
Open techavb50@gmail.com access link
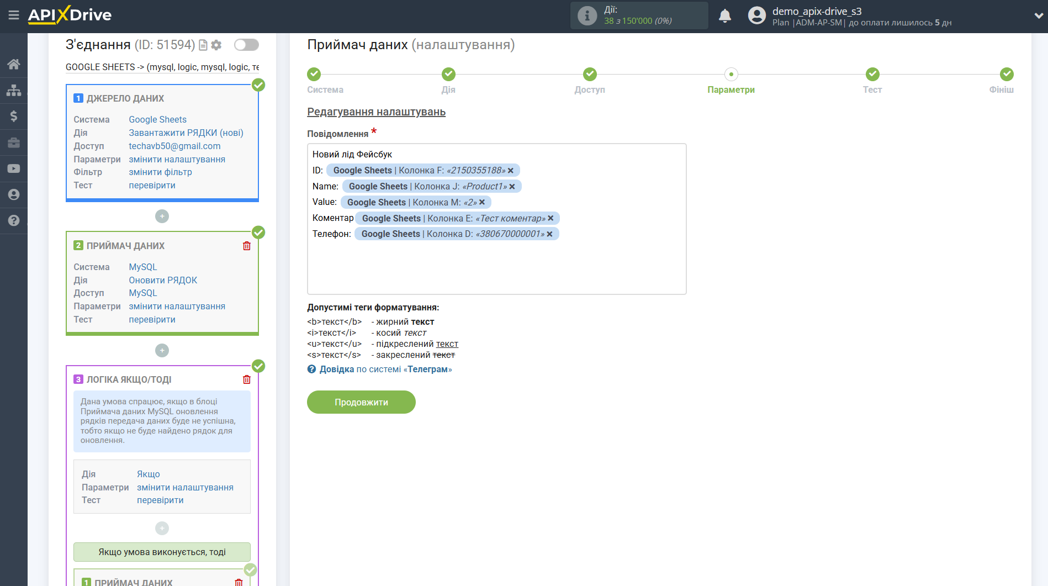coord(174,146)
